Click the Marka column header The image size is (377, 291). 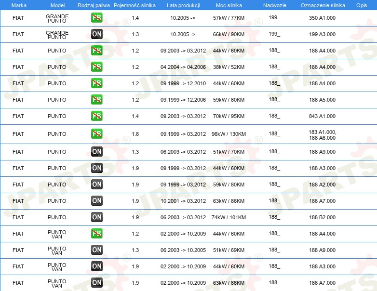tap(19, 5)
